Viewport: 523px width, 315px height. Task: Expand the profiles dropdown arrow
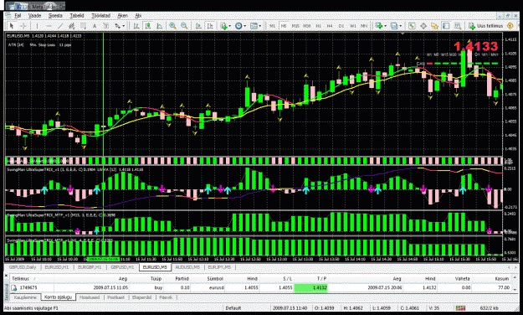400,26
